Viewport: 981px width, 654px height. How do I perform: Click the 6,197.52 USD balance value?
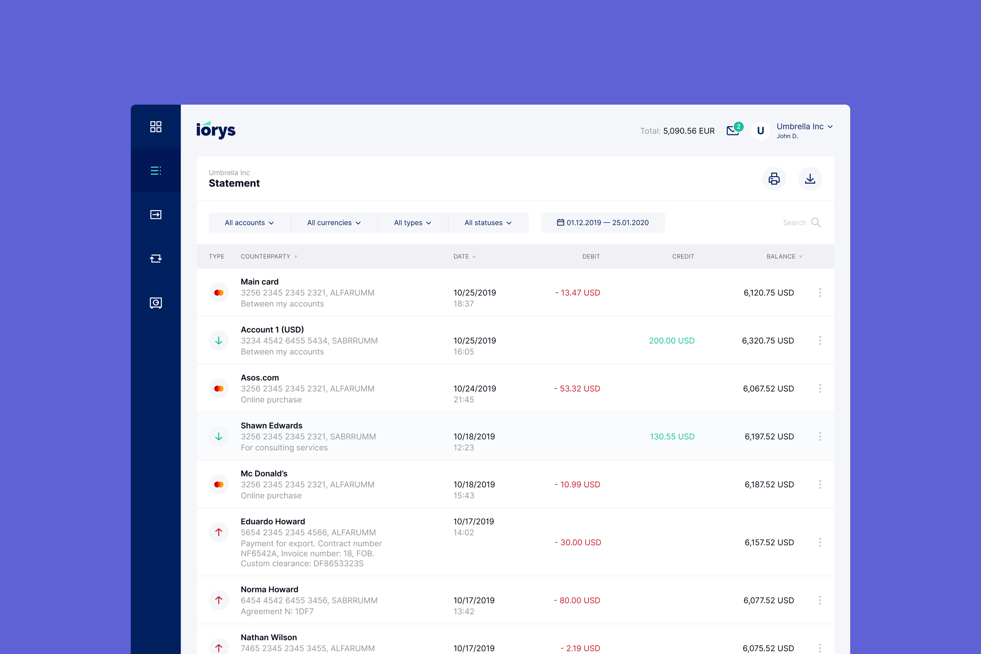click(769, 436)
